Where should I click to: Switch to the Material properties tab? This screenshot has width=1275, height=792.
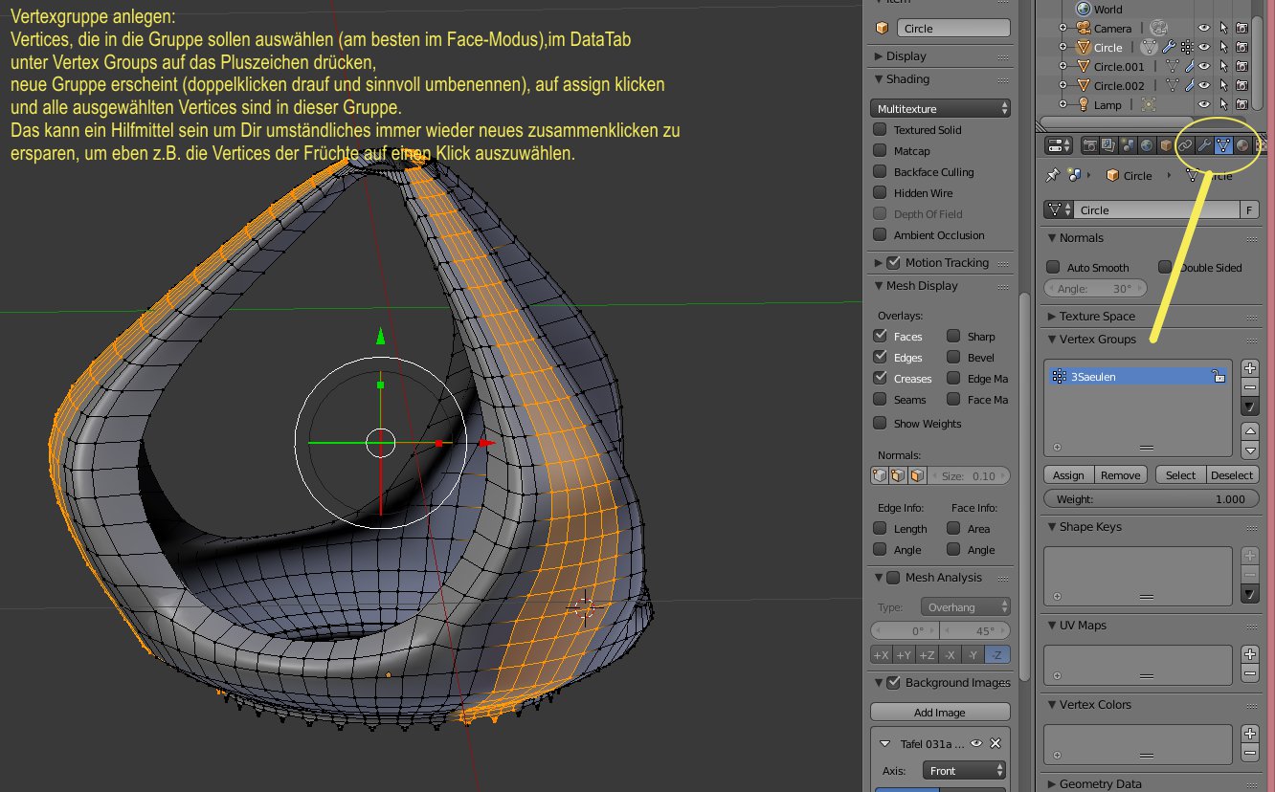(x=1242, y=145)
